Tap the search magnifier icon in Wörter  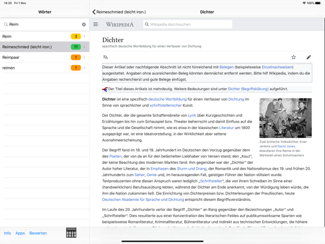tap(6, 25)
